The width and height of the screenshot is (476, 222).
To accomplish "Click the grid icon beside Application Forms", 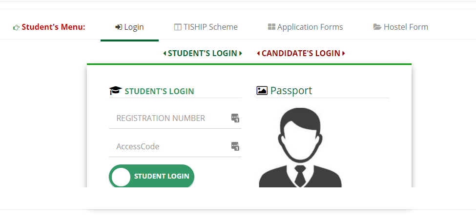I will click(x=271, y=27).
